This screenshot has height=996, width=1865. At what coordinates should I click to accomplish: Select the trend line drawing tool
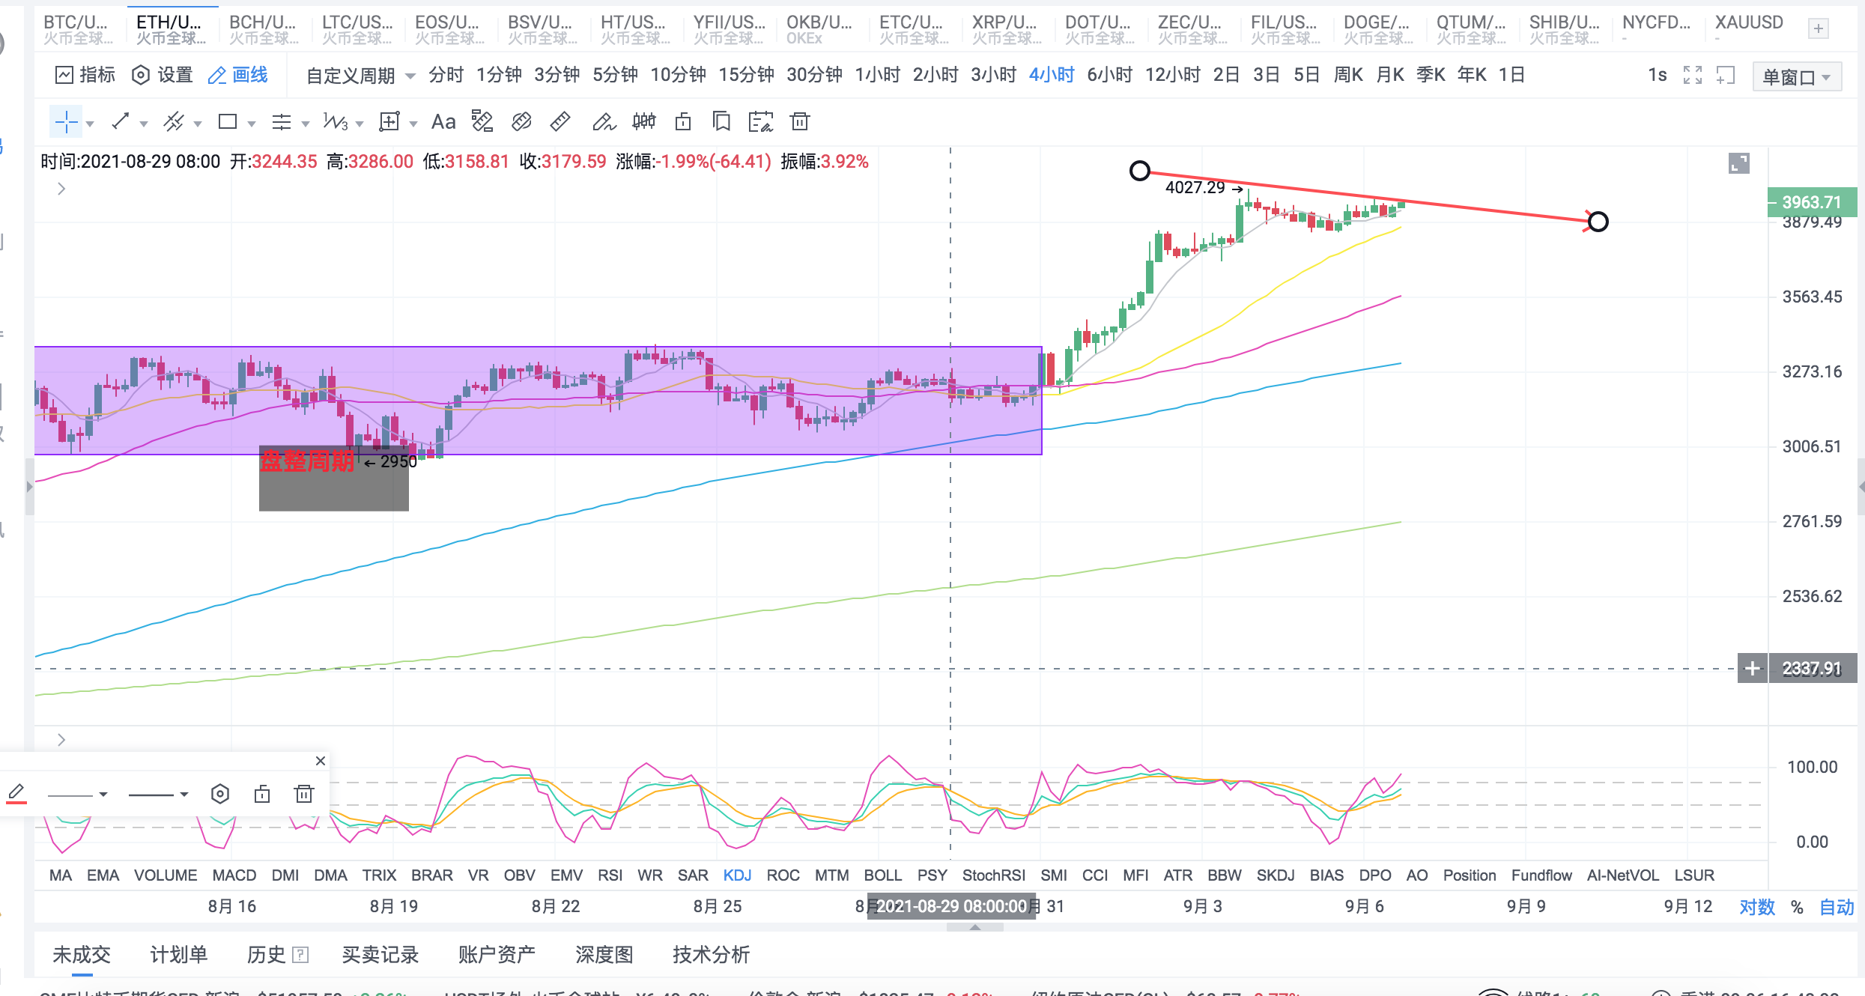point(121,121)
